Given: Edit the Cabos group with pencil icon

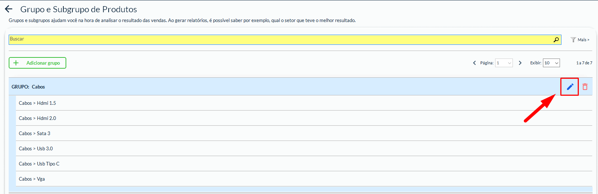Looking at the screenshot, I should tap(570, 87).
